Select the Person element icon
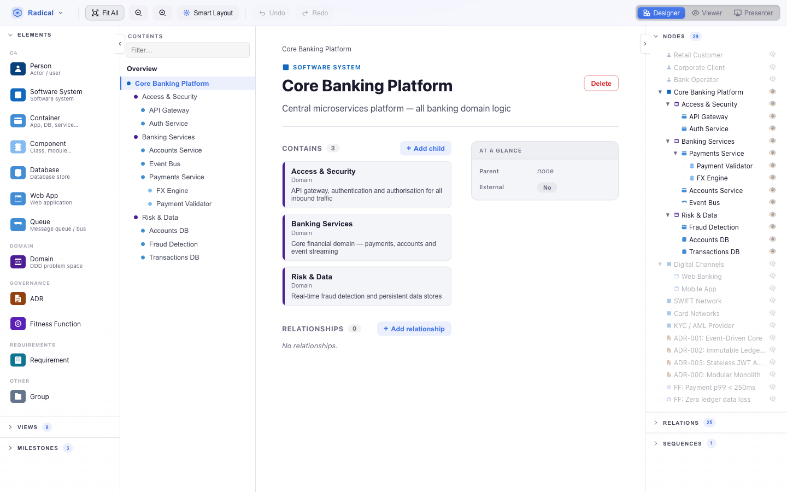 (x=18, y=69)
